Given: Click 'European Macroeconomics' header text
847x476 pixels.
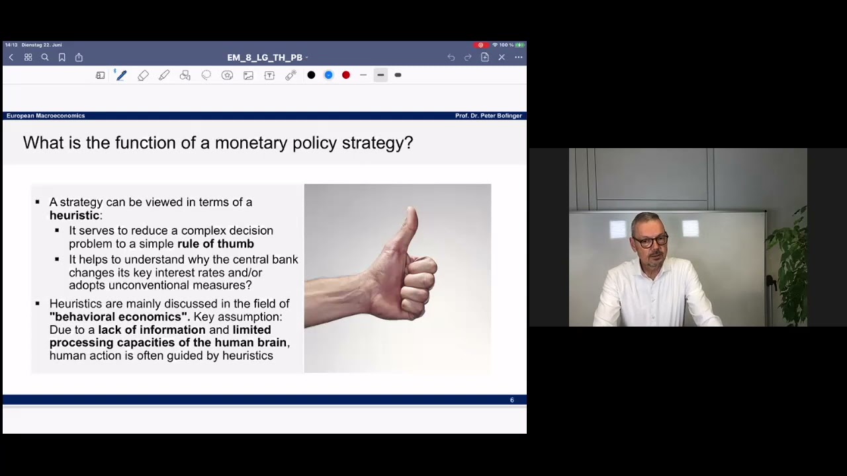Looking at the screenshot, I should pyautogui.click(x=46, y=116).
